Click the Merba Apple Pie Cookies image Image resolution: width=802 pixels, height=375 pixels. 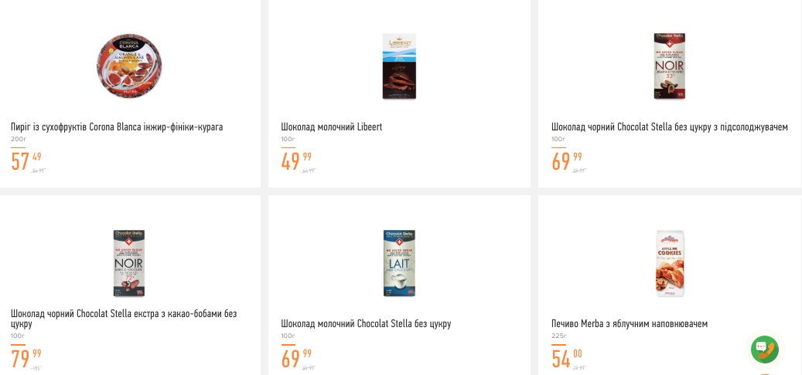pos(670,263)
